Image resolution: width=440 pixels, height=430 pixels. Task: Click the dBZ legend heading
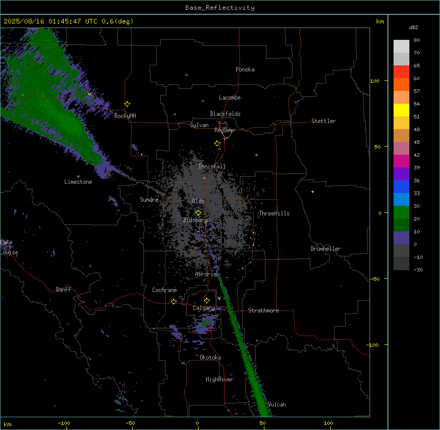tap(413, 27)
